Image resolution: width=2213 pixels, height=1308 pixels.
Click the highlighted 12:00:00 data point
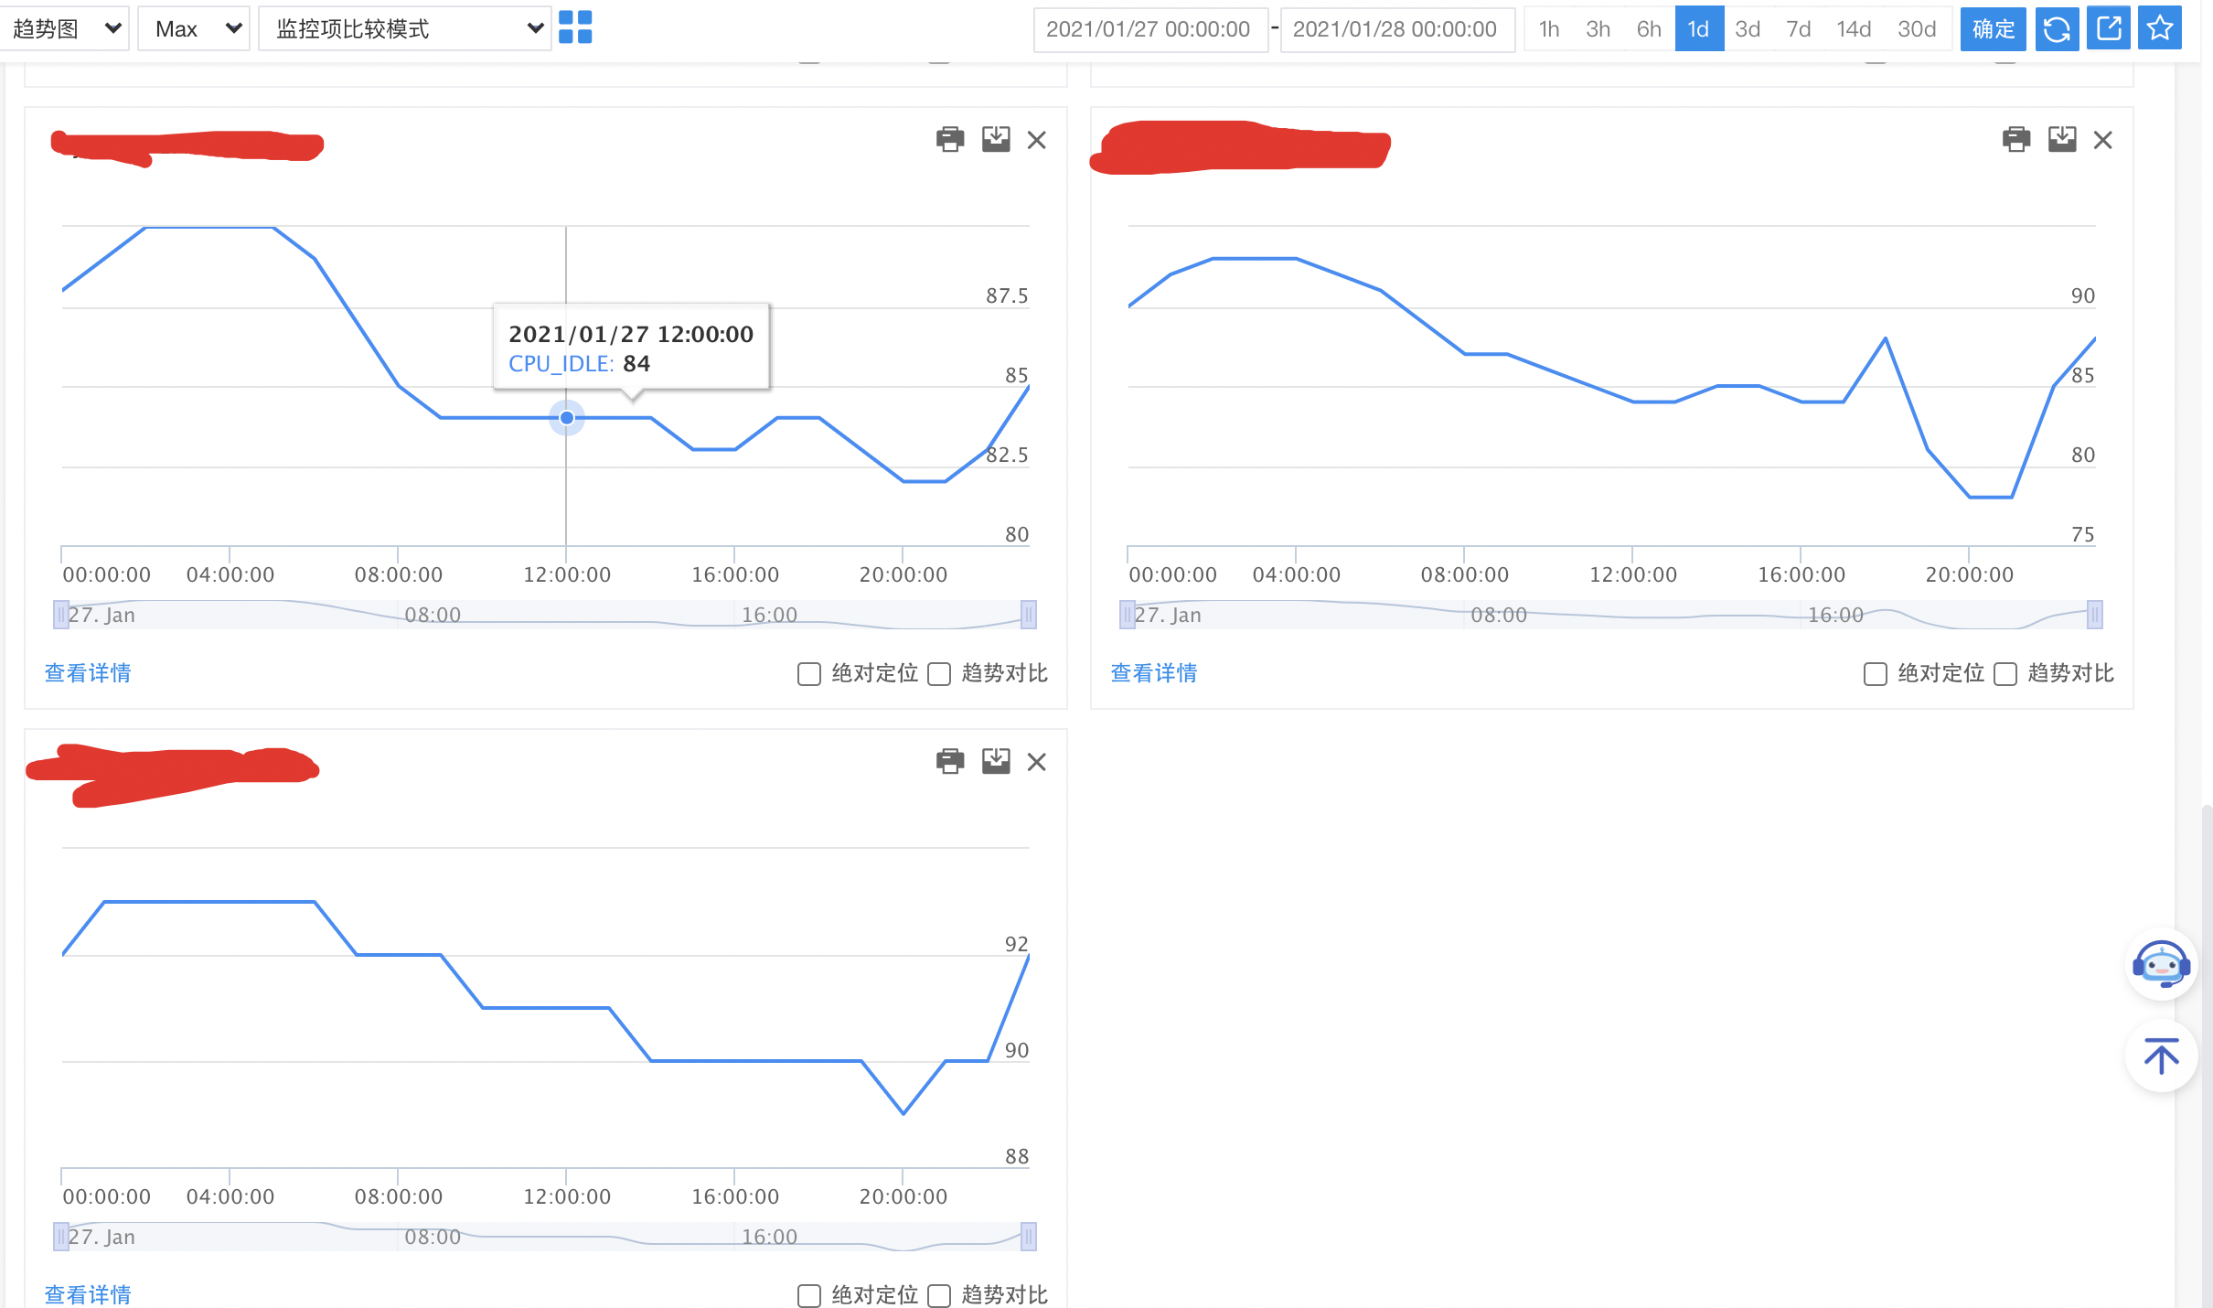pos(567,418)
